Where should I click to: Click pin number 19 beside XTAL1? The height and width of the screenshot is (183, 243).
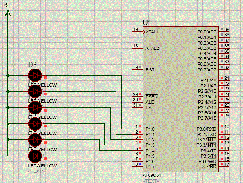(x=136, y=29)
